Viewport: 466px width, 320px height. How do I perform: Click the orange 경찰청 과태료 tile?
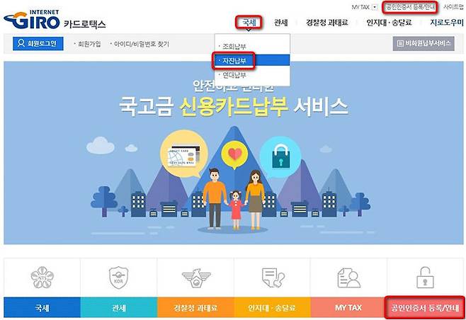point(196,307)
